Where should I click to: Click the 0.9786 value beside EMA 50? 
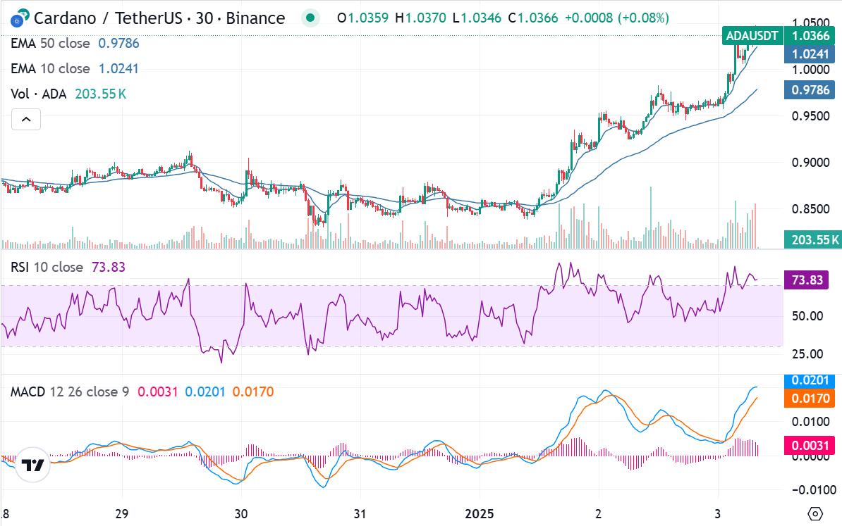(118, 44)
